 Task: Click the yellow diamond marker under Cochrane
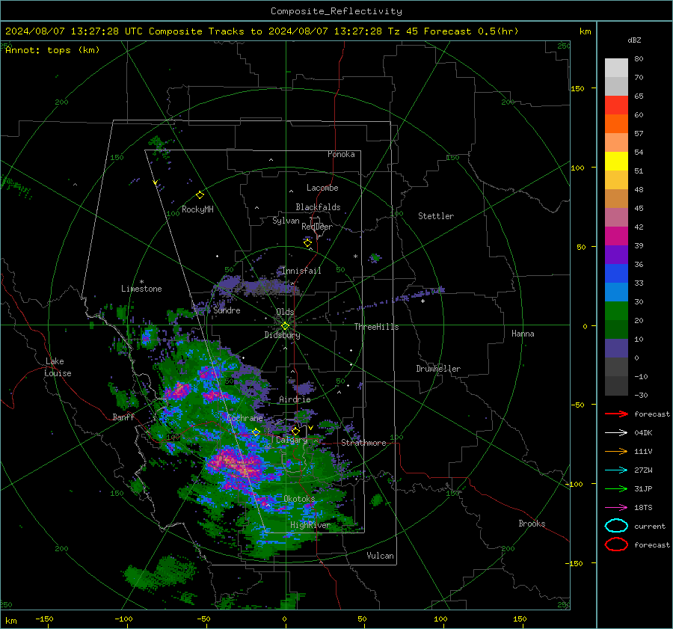pos(256,432)
